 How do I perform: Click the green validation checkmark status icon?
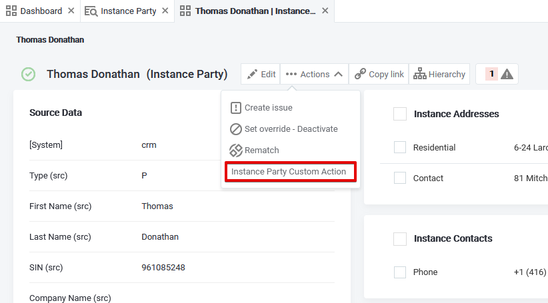pos(28,75)
